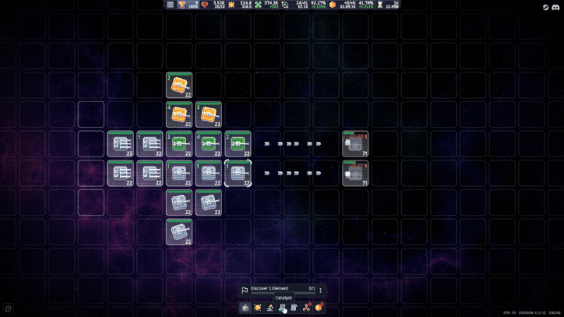Open the molecule icon with red notification
Viewport: 564px width, 317px height.
[x=306, y=308]
